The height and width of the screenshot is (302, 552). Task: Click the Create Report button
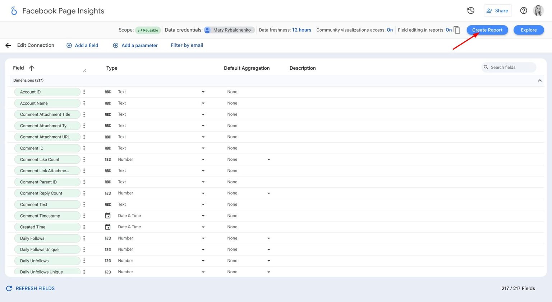(487, 30)
